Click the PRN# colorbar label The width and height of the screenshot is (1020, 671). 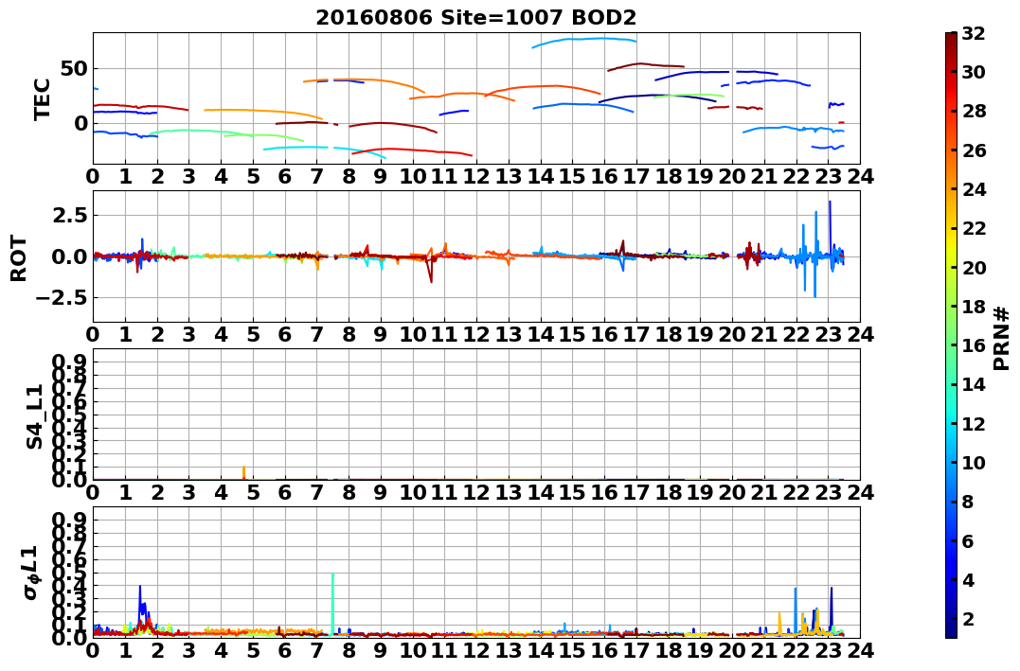[1001, 339]
